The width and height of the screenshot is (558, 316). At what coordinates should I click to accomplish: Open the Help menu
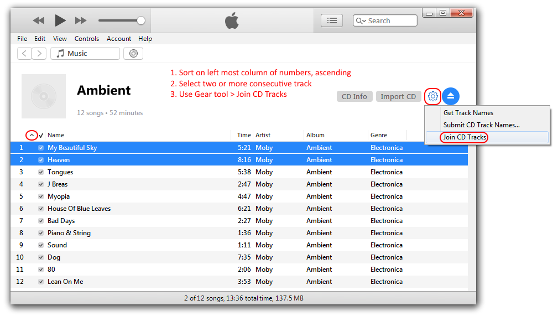(x=145, y=39)
